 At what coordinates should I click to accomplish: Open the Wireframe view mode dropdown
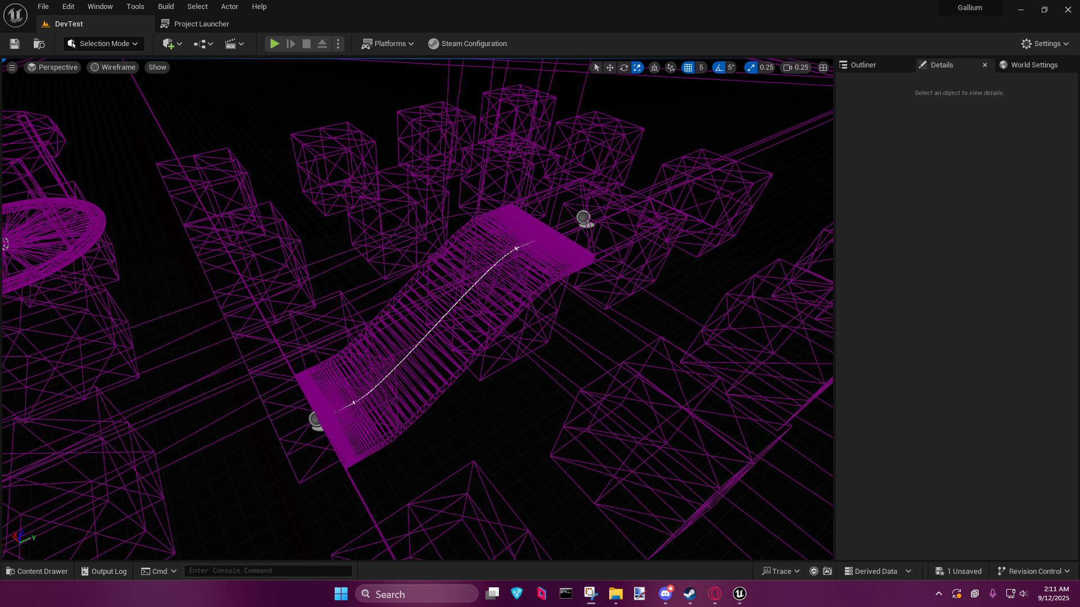click(x=113, y=67)
